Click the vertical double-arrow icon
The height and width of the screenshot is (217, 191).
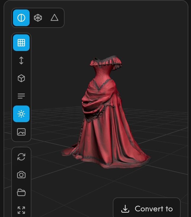point(21,60)
